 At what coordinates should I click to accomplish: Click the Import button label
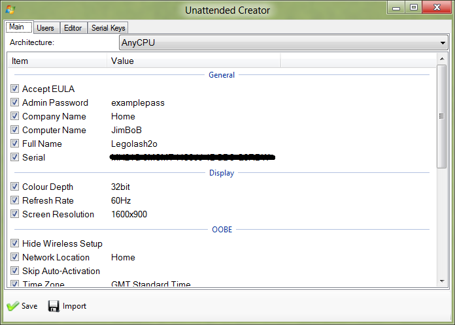[75, 306]
